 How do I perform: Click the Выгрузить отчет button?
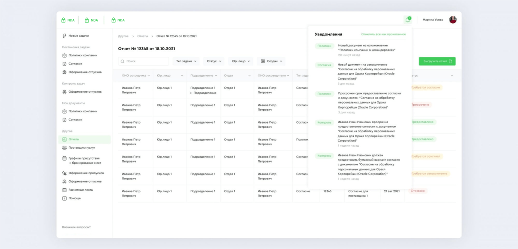click(437, 61)
